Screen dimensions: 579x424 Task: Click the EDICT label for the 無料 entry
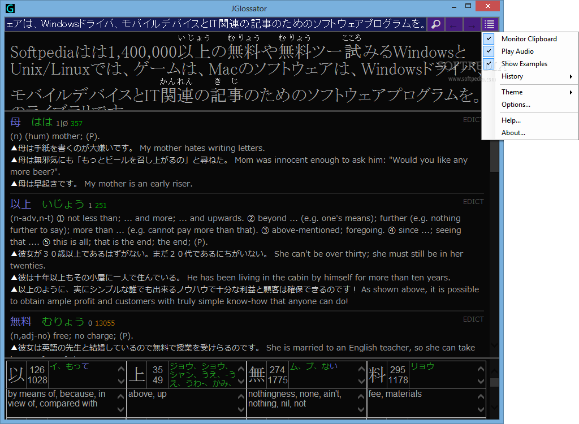[473, 319]
